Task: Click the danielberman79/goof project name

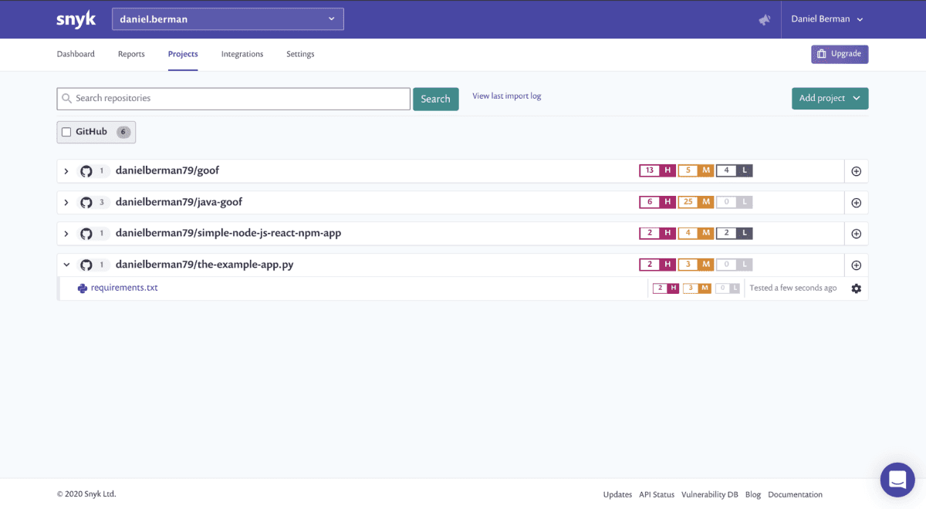Action: coord(167,170)
